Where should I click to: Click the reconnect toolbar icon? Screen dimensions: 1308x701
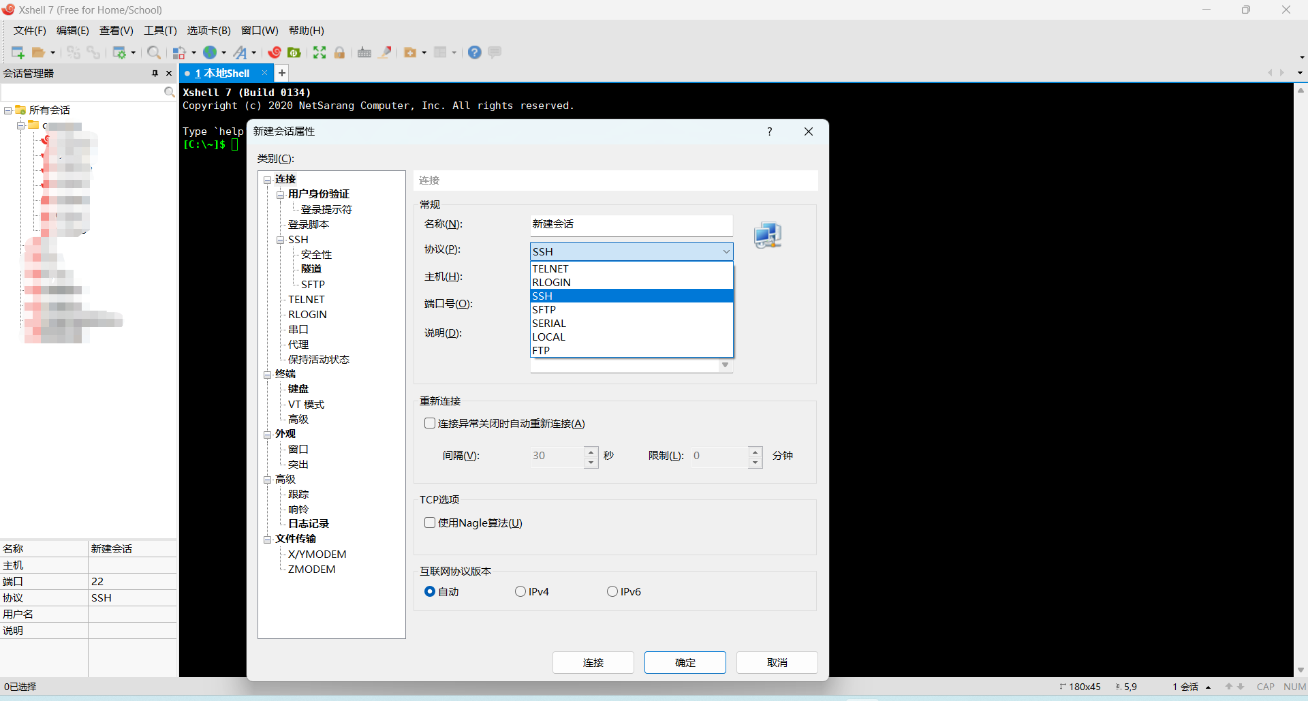93,52
